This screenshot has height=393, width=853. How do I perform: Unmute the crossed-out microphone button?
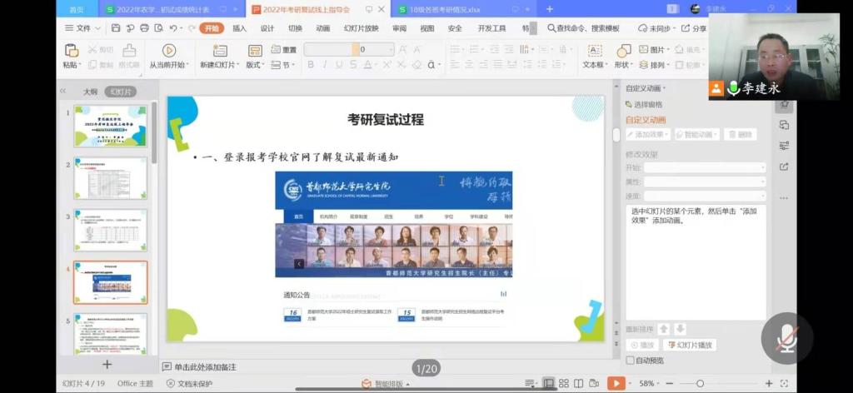point(786,339)
